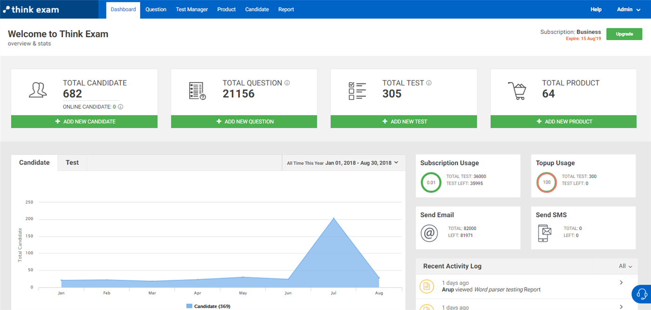The width and height of the screenshot is (651, 310).
Task: Click the Subscription Usage 0.01 circle gauge
Action: (x=431, y=182)
